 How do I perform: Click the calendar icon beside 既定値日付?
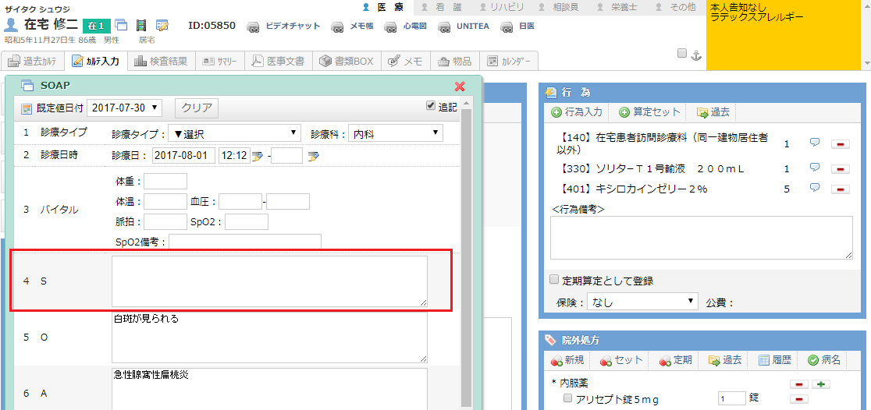click(27, 109)
